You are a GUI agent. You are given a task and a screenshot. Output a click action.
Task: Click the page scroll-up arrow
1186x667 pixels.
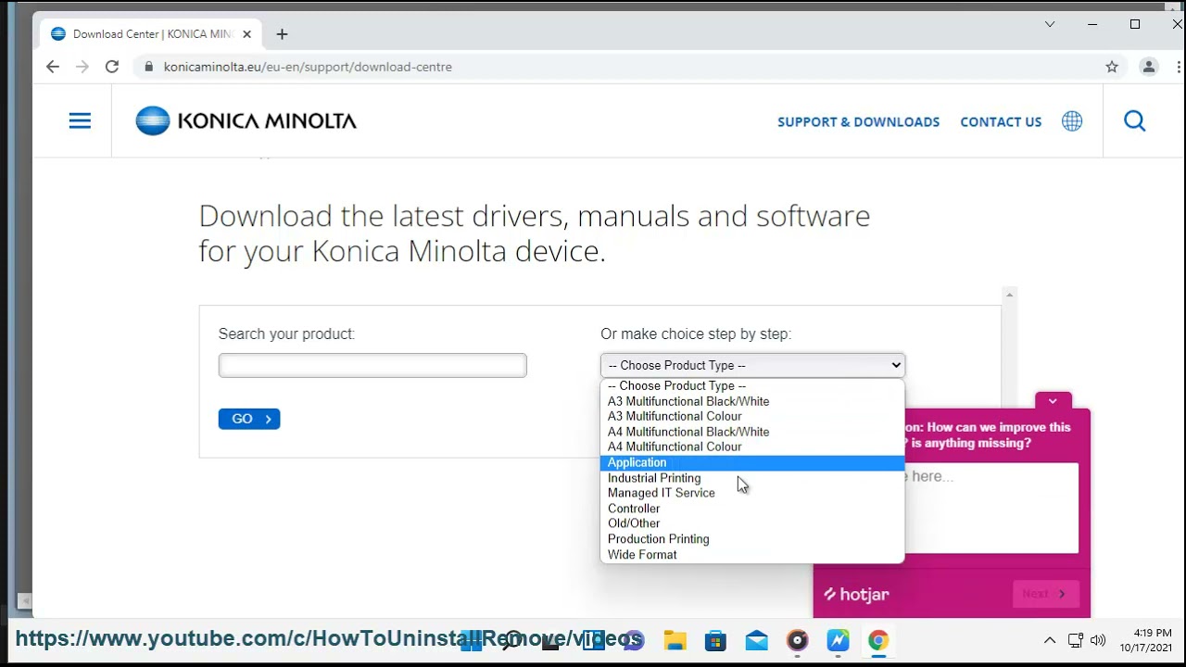1010,295
